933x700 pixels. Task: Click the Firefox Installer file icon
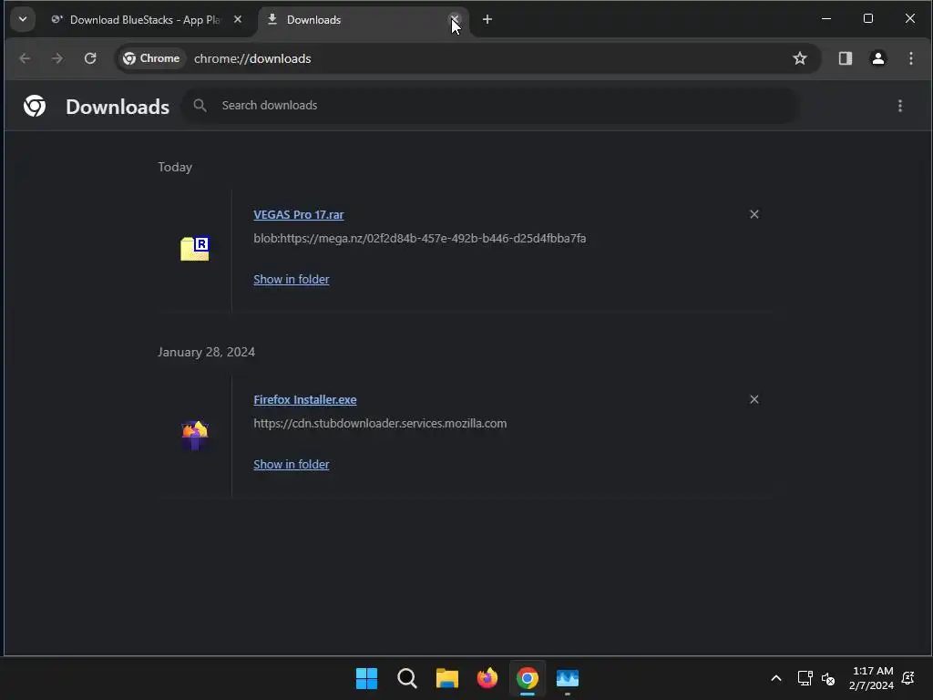point(195,435)
